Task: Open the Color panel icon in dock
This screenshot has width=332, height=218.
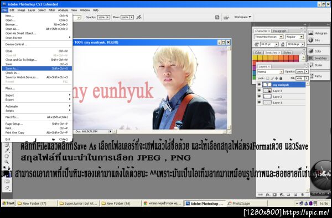Action: click(x=310, y=51)
